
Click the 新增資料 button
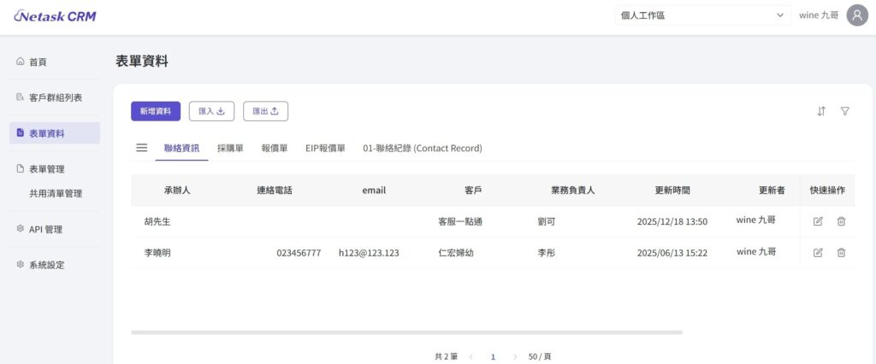(156, 111)
